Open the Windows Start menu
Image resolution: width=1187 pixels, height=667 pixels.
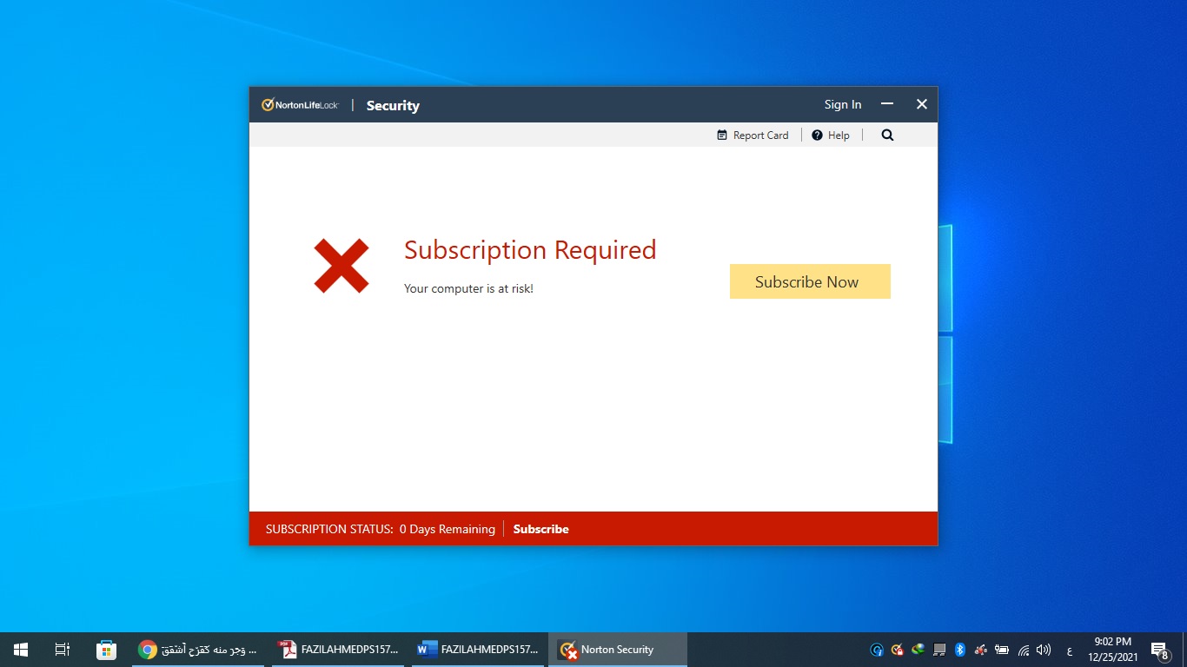tap(21, 650)
